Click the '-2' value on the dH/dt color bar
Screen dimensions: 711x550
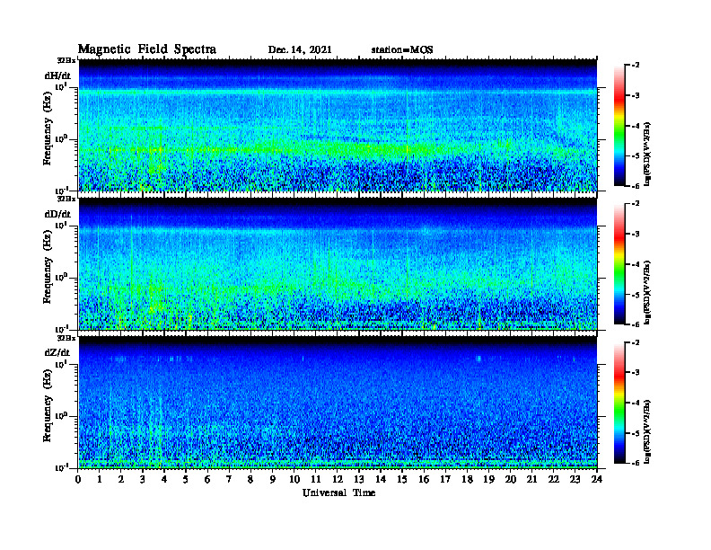[635, 66]
